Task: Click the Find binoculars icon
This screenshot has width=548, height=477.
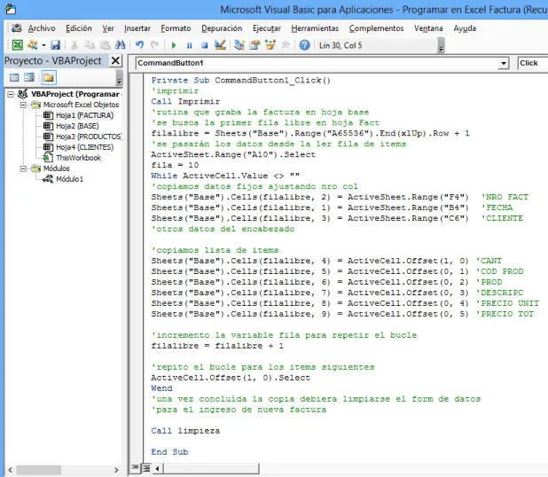Action: coord(120,44)
